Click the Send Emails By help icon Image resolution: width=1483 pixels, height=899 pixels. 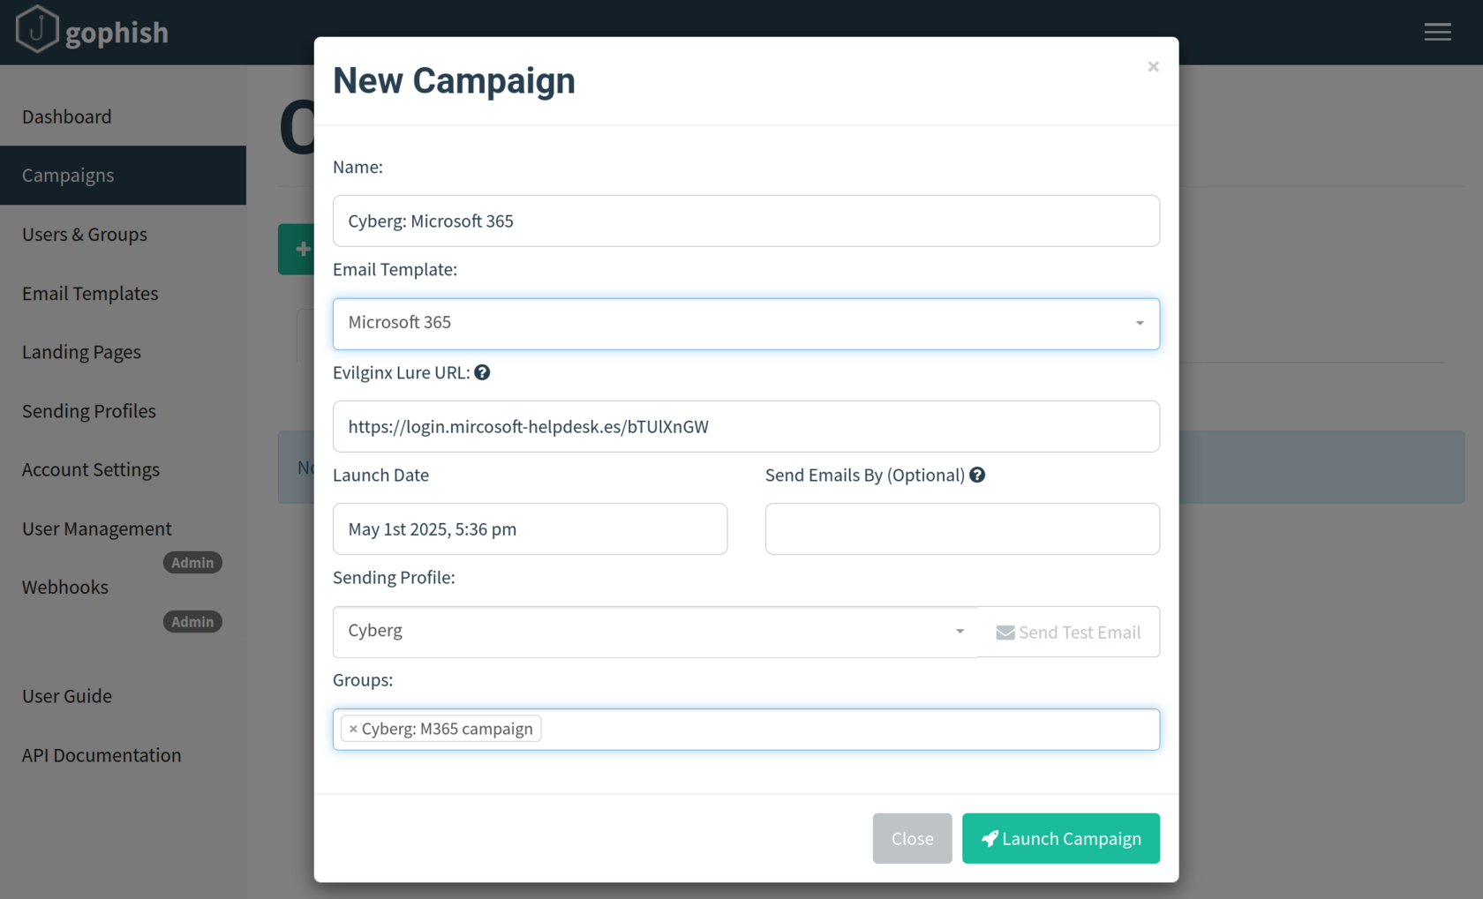coord(977,475)
